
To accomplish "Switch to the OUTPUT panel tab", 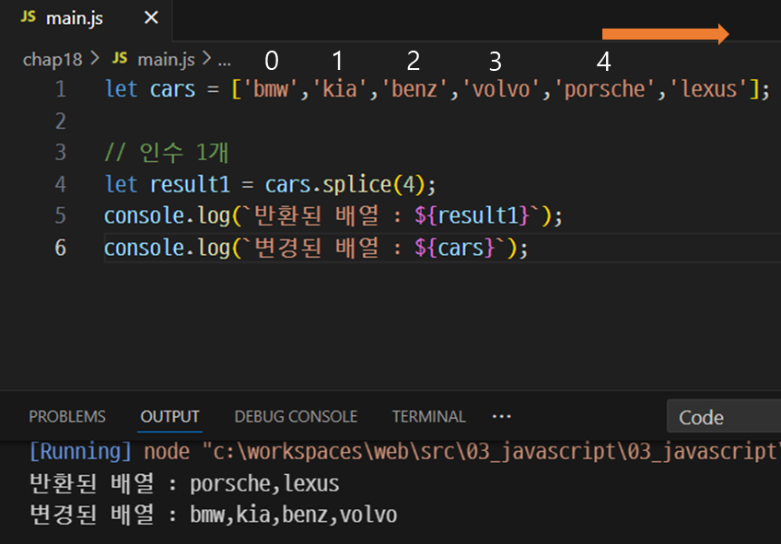I will pyautogui.click(x=169, y=417).
